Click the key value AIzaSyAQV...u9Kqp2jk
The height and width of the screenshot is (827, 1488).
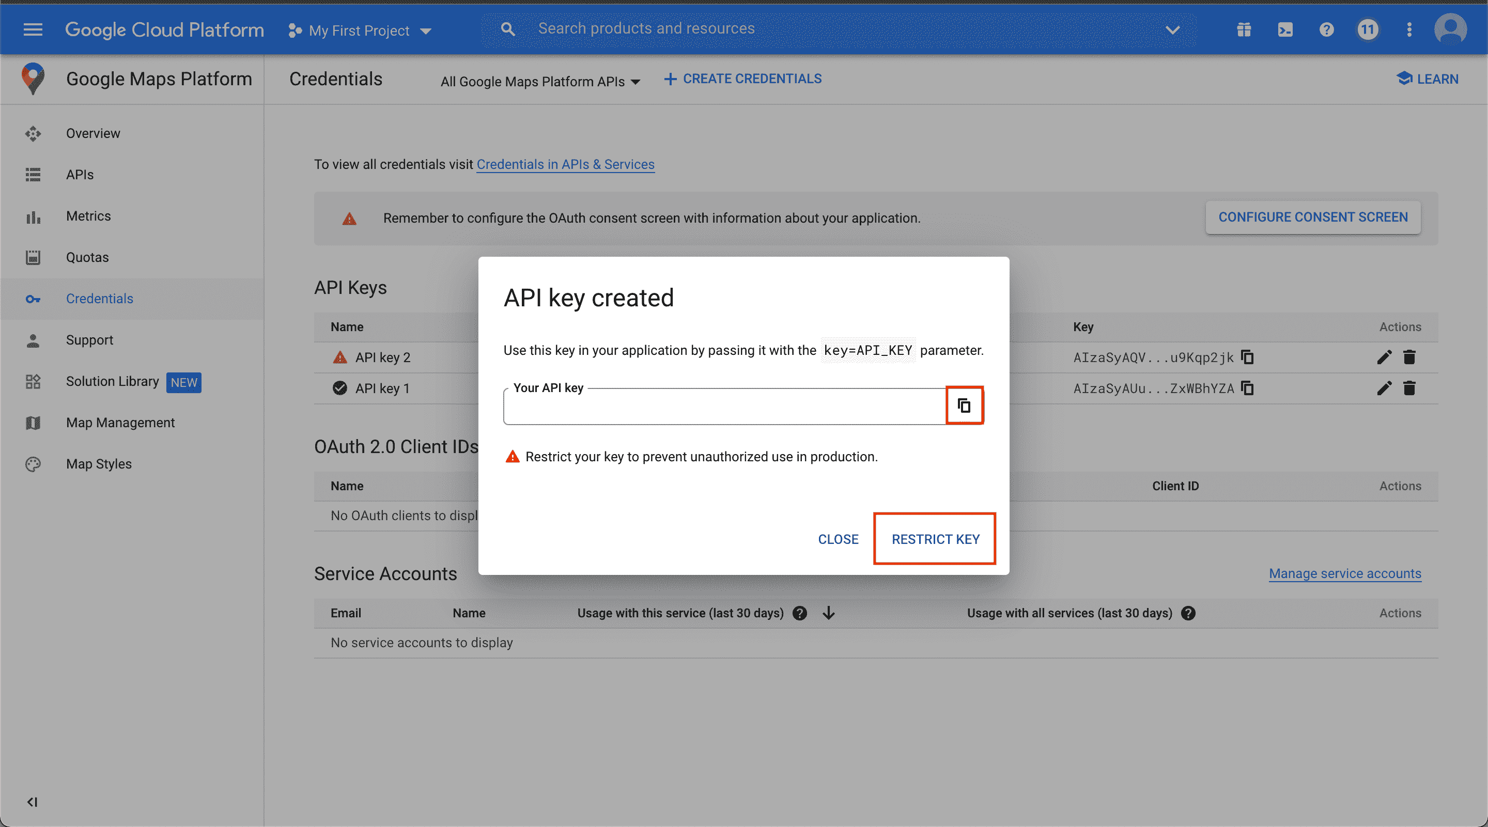click(1154, 357)
